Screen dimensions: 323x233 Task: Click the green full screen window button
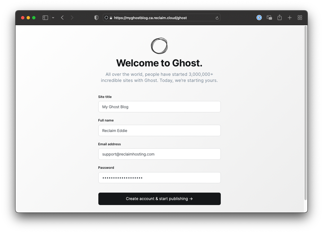coord(34,18)
